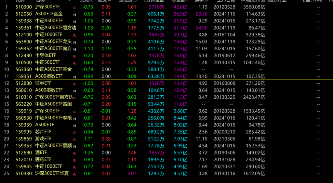
Task: Click the R marker on the 酒ETF row
Action: point(74,153)
